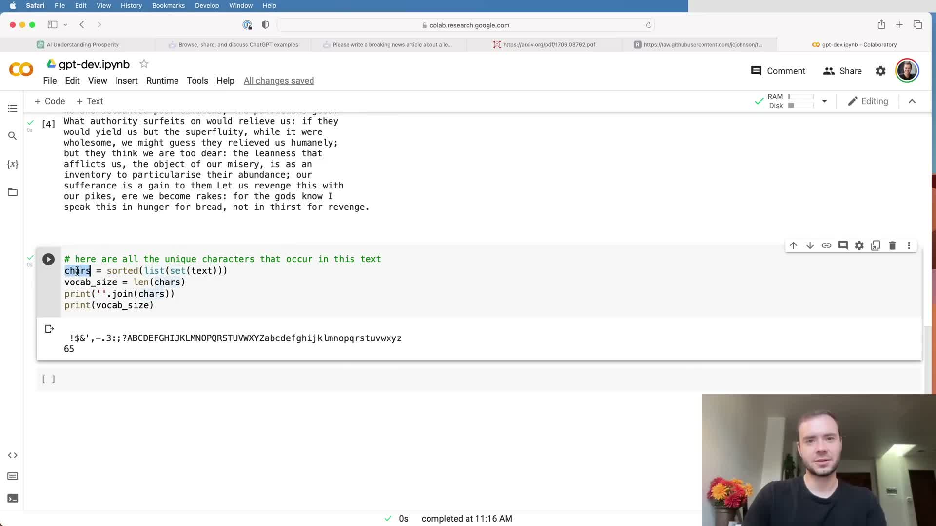
Task: Open the Find and replace panel
Action: click(x=13, y=136)
